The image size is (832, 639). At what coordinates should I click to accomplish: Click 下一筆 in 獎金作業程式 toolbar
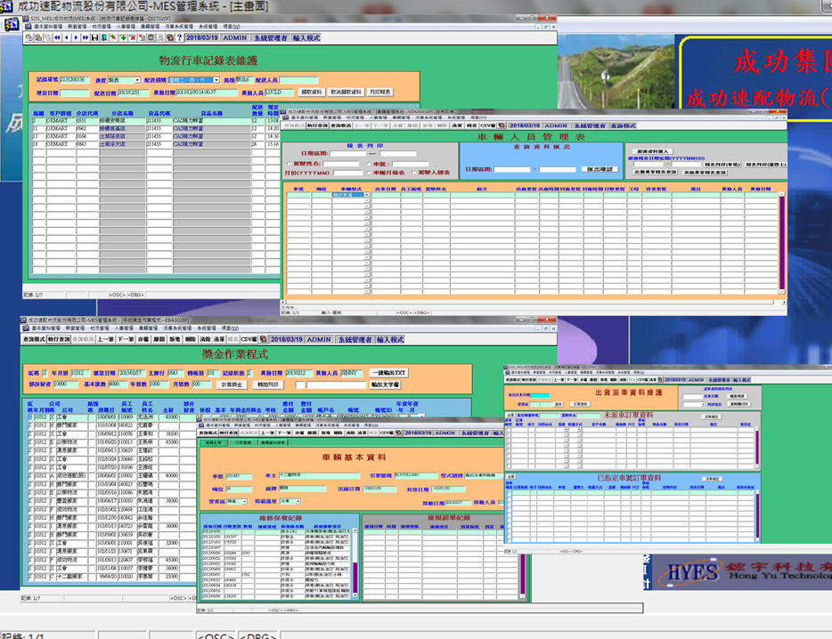pyautogui.click(x=126, y=339)
